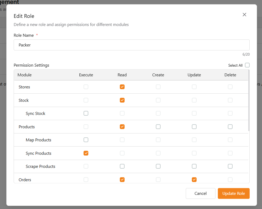Click the Read column header
The width and height of the screenshot is (262, 209).
coord(122,75)
